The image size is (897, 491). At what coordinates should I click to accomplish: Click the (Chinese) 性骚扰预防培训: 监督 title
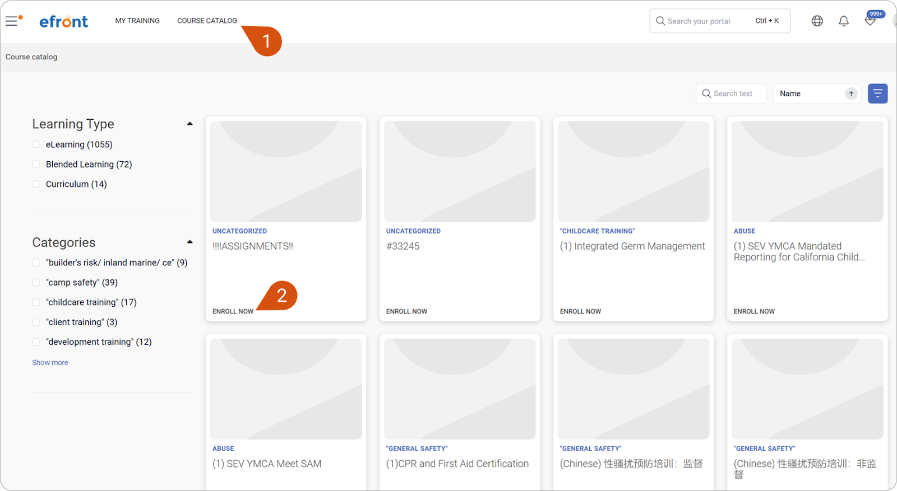pos(631,464)
